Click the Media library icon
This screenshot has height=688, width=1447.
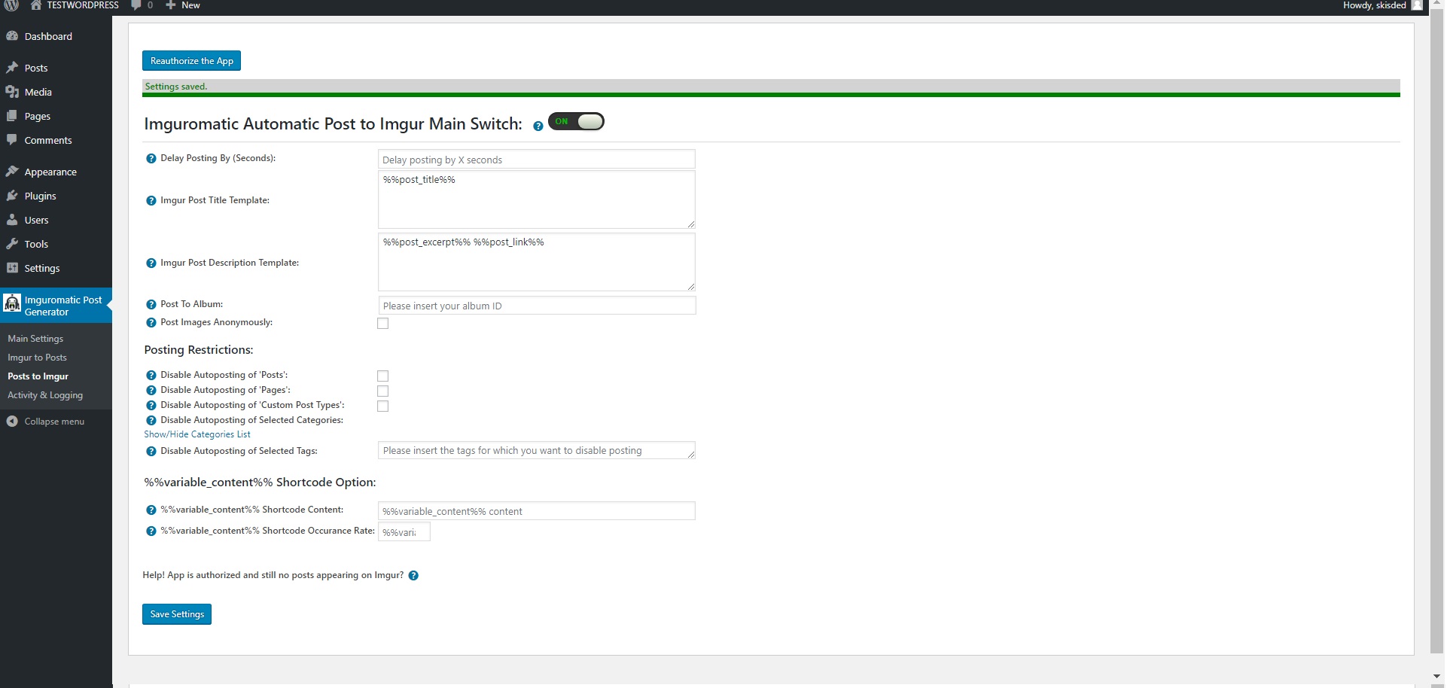click(12, 92)
